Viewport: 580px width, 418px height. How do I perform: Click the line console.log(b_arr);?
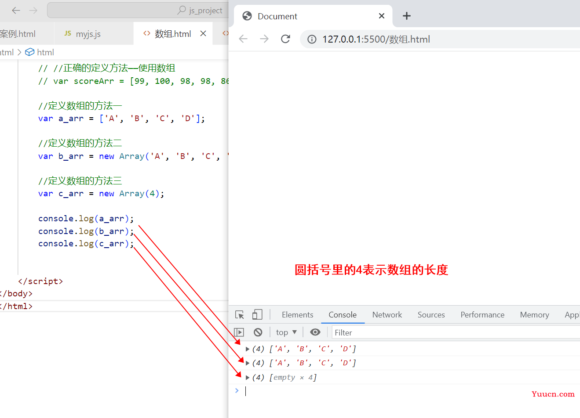coord(86,231)
